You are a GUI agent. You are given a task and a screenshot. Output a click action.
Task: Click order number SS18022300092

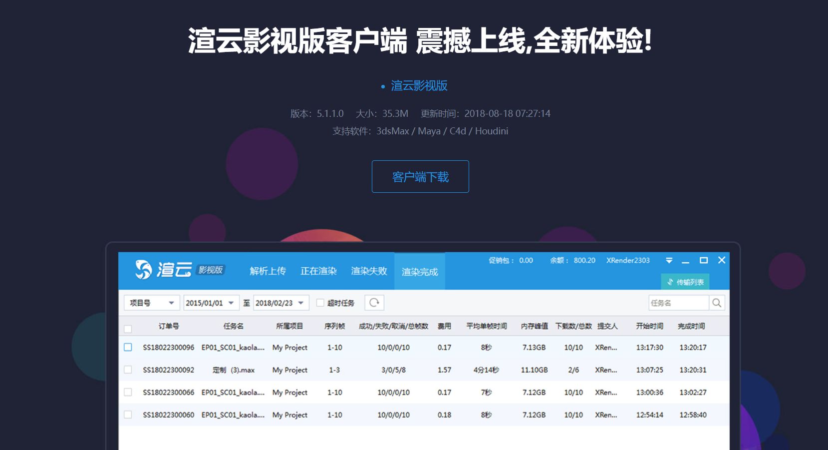(x=169, y=370)
